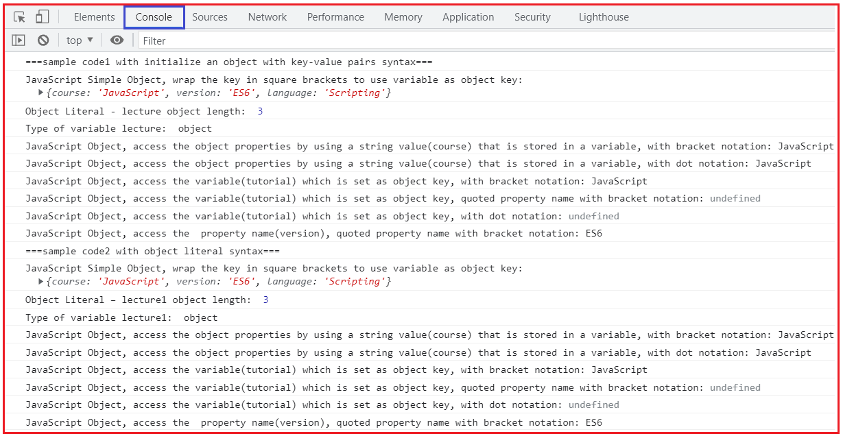Go to the Network tab
Viewport: 843px width, 436px height.
(x=268, y=17)
